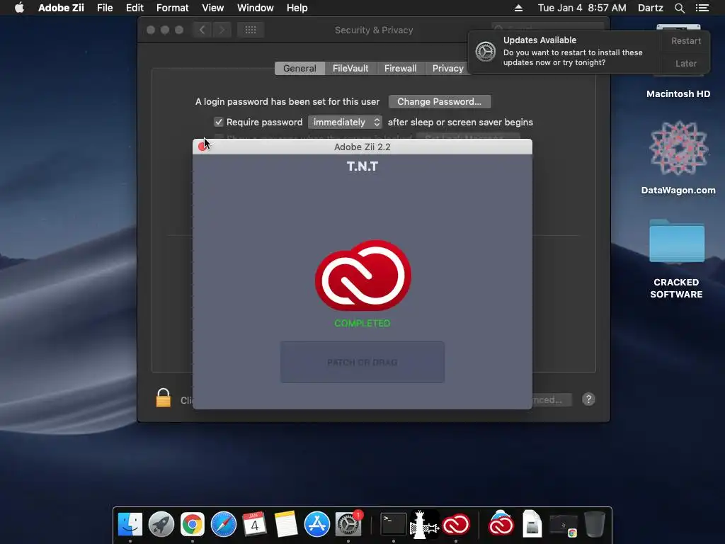This screenshot has height=544, width=725.
Task: Click the large Creative Cloud logo
Action: 362,275
